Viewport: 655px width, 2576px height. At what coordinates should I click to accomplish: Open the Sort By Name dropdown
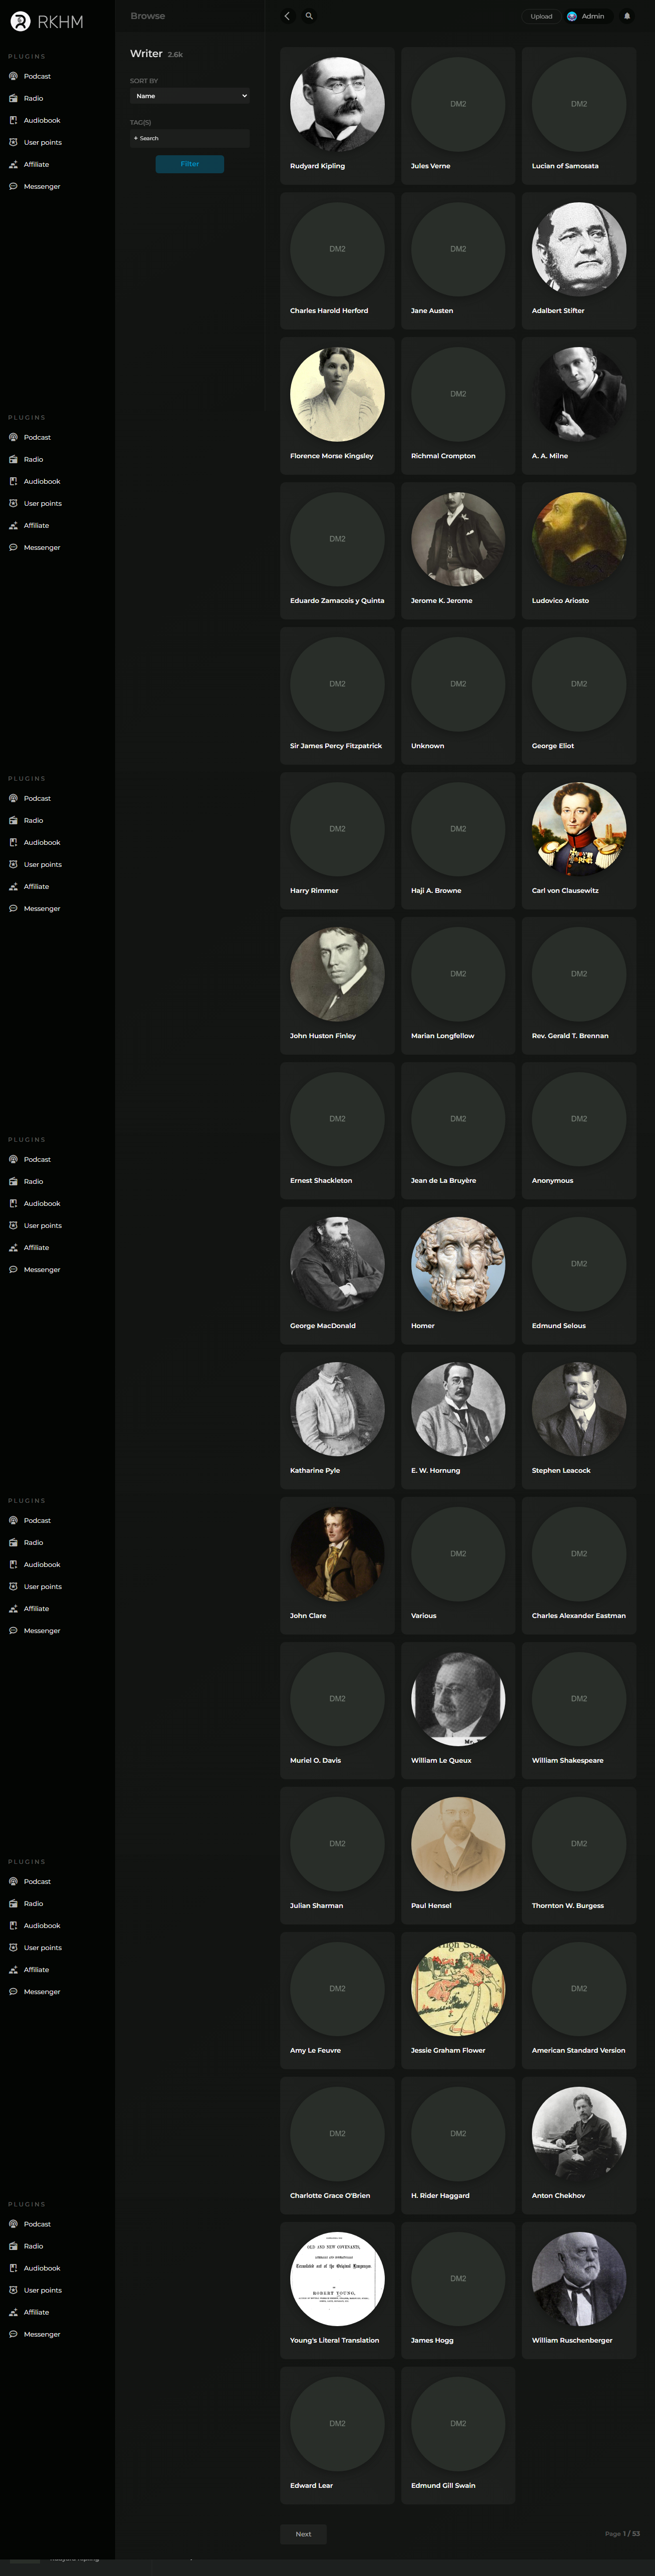coord(190,96)
